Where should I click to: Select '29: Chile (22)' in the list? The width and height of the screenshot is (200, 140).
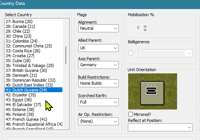point(34,31)
